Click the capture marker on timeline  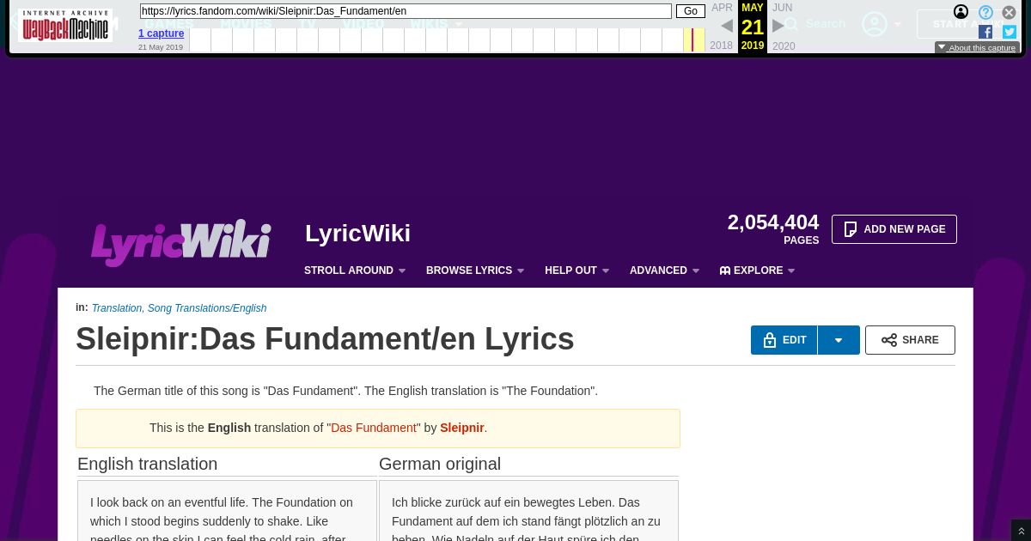click(x=692, y=40)
